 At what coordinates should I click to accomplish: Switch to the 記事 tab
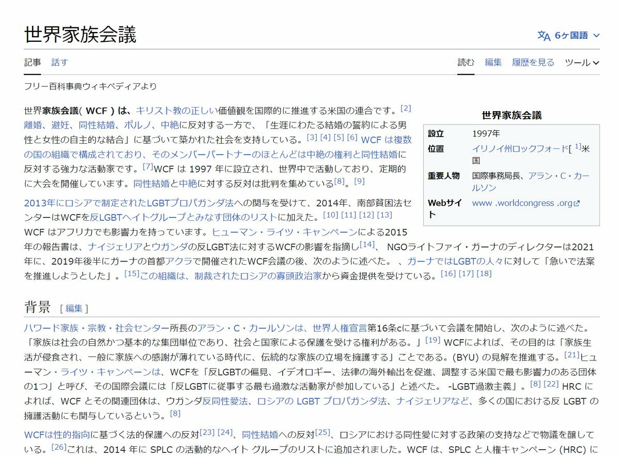(33, 63)
